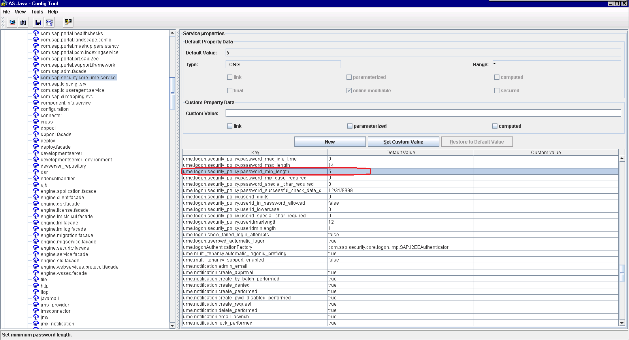Image resolution: width=629 pixels, height=340 pixels.
Task: Click the icon beside engine.migration.facade
Action: 36,235
